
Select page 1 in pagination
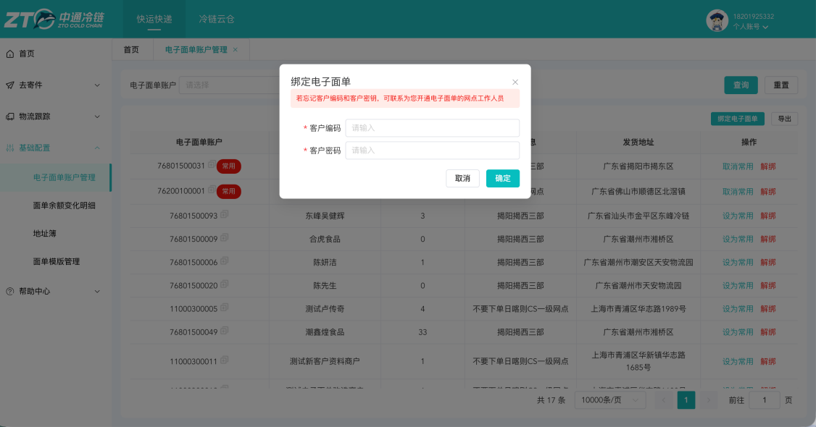686,400
